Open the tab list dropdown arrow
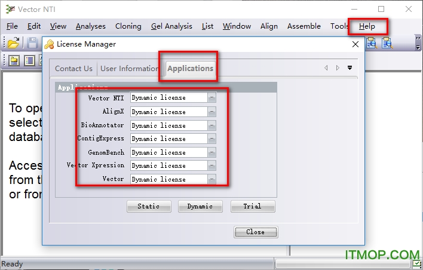The image size is (423, 270). click(350, 68)
